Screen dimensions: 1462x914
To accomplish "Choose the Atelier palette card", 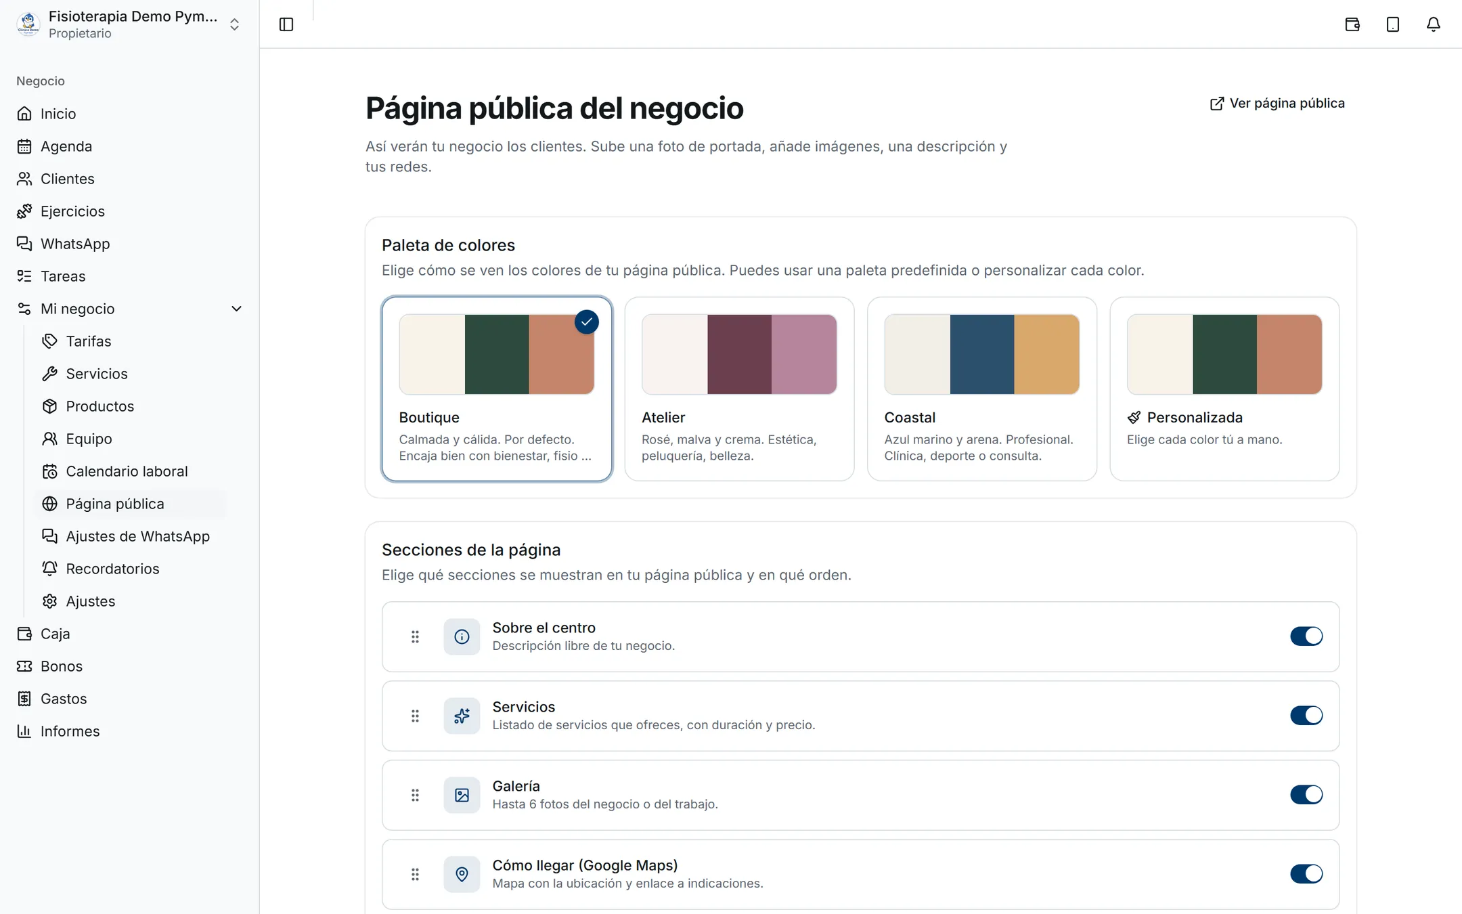I will pyautogui.click(x=739, y=389).
